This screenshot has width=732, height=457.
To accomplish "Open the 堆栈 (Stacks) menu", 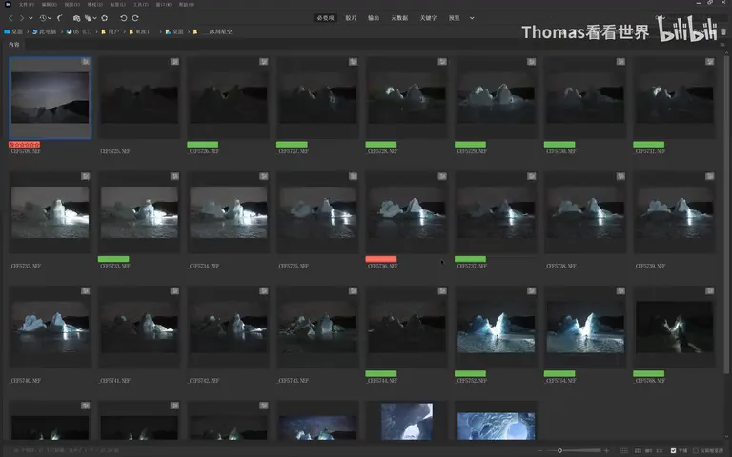I will pyautogui.click(x=95, y=4).
